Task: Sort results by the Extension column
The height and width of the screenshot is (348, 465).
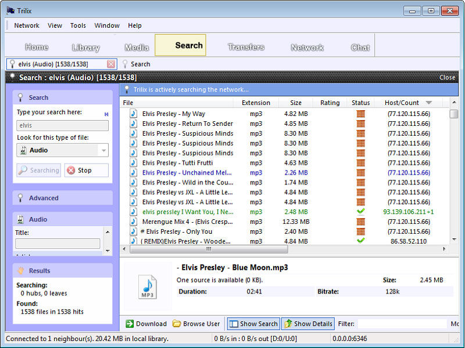Action: click(x=256, y=103)
